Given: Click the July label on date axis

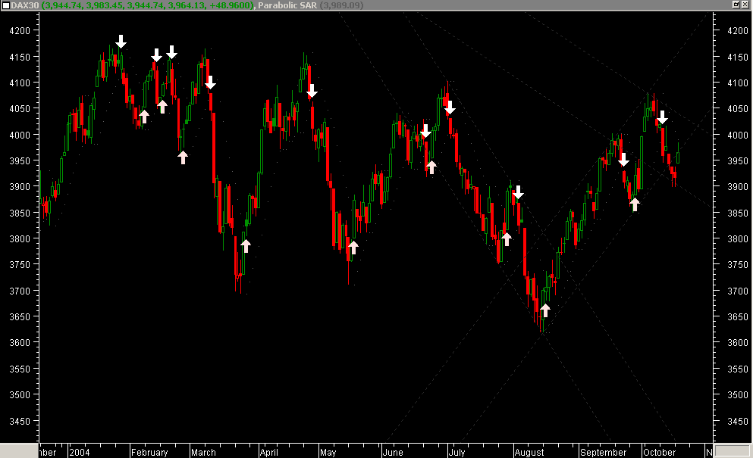Looking at the screenshot, I should click(x=457, y=452).
